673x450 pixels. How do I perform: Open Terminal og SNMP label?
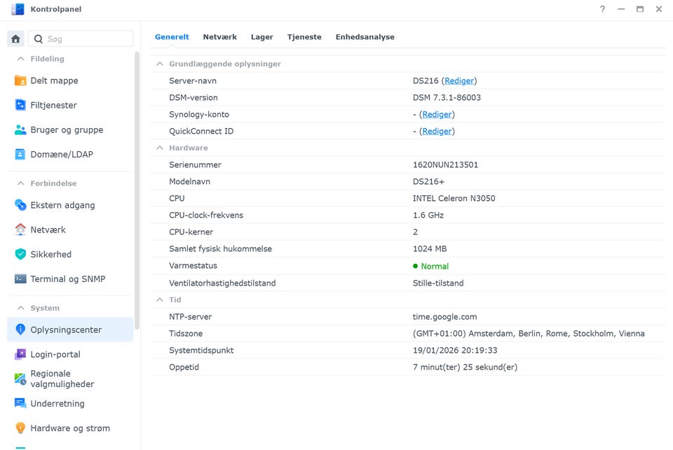coord(68,279)
